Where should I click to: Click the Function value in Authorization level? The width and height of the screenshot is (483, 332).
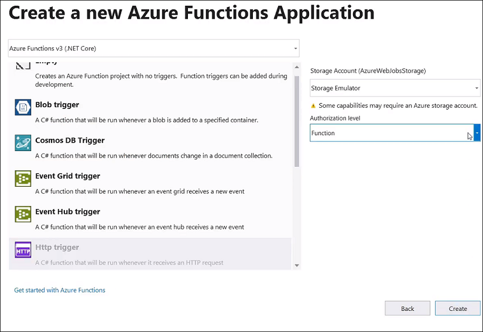(x=323, y=133)
